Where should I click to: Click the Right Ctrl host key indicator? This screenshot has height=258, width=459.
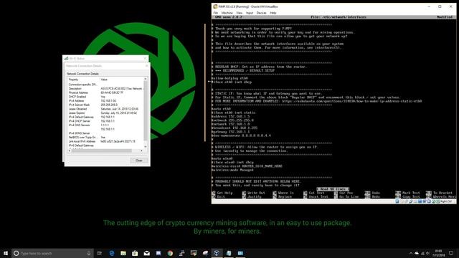click(446, 201)
